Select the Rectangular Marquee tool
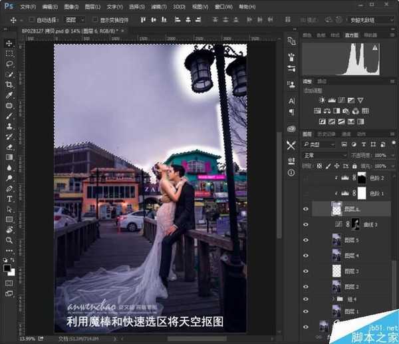 click(x=9, y=54)
